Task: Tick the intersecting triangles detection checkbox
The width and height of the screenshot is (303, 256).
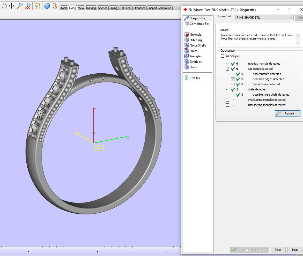Action: [x=227, y=105]
